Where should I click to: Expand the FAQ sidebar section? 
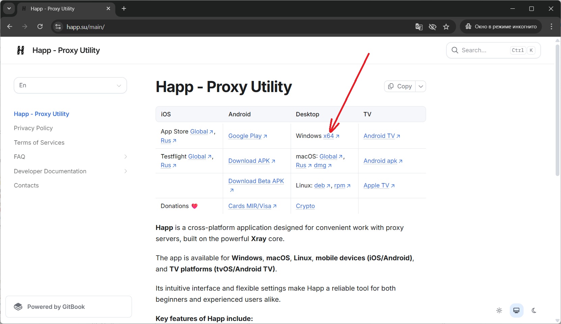[126, 157]
